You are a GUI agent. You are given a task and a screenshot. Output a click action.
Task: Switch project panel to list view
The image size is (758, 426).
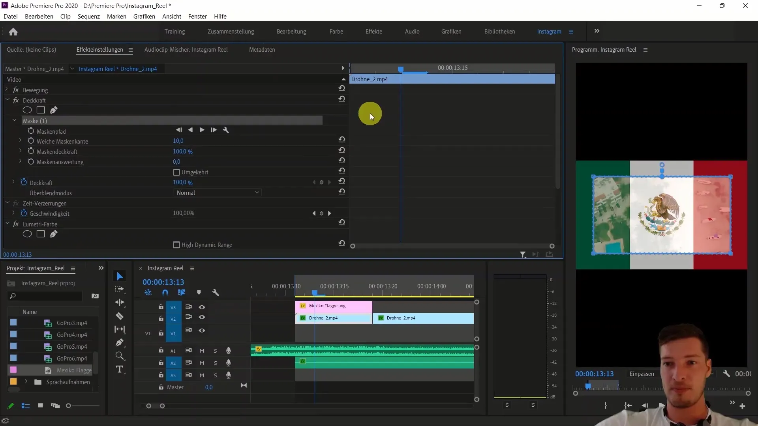pyautogui.click(x=26, y=406)
